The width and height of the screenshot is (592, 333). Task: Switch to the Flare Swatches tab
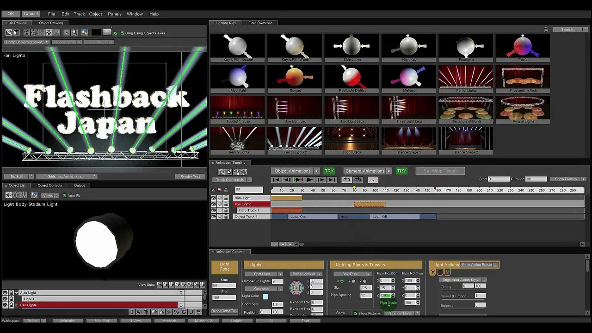(x=260, y=23)
